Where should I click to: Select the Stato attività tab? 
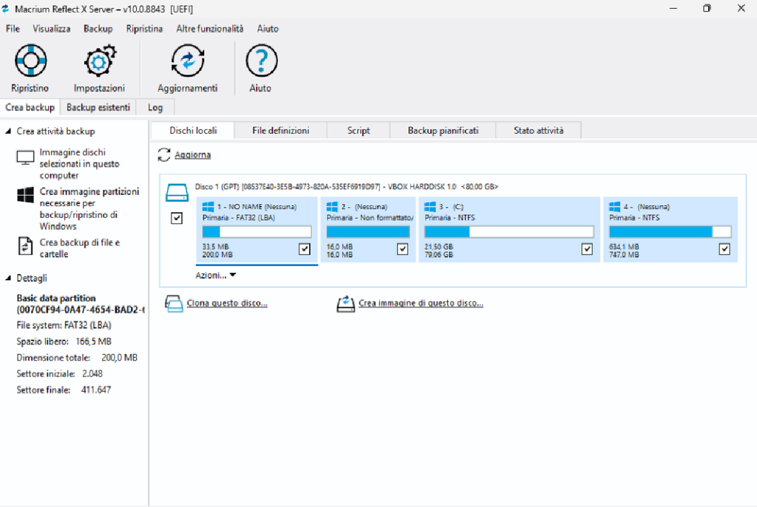[539, 130]
